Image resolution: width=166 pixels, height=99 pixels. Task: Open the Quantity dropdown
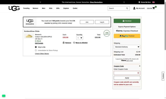pyautogui.click(x=80, y=38)
